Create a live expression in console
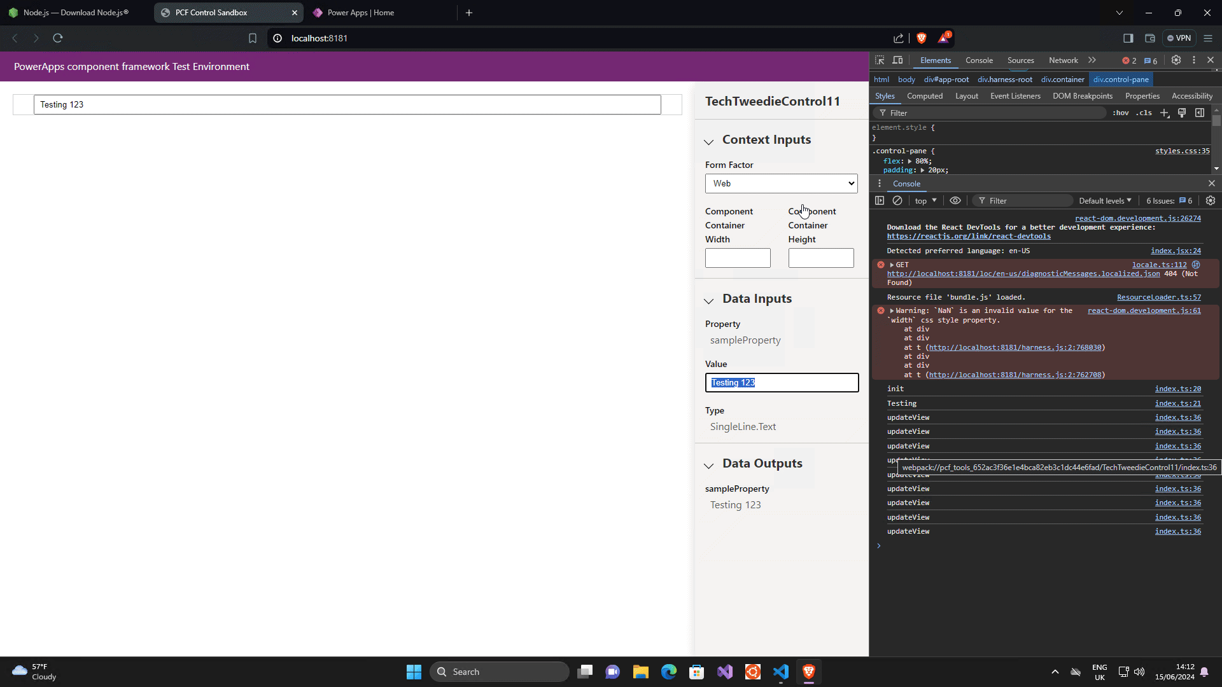 point(955,200)
